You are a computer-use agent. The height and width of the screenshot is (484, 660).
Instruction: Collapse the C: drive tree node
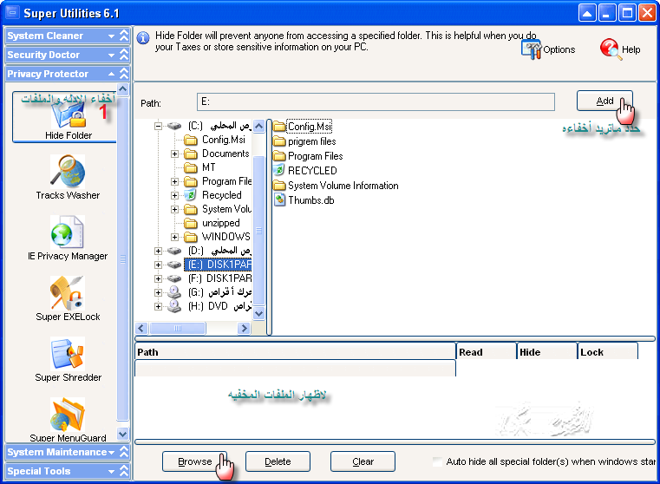click(158, 126)
